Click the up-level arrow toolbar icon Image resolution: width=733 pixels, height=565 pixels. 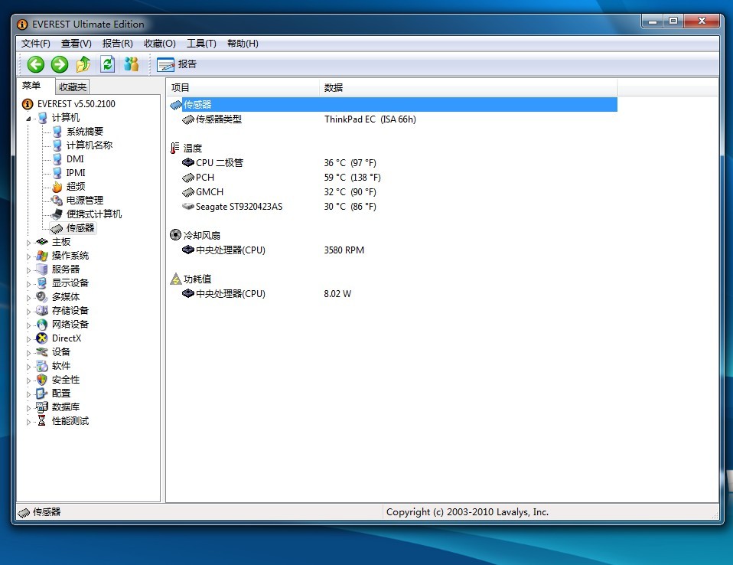(83, 64)
